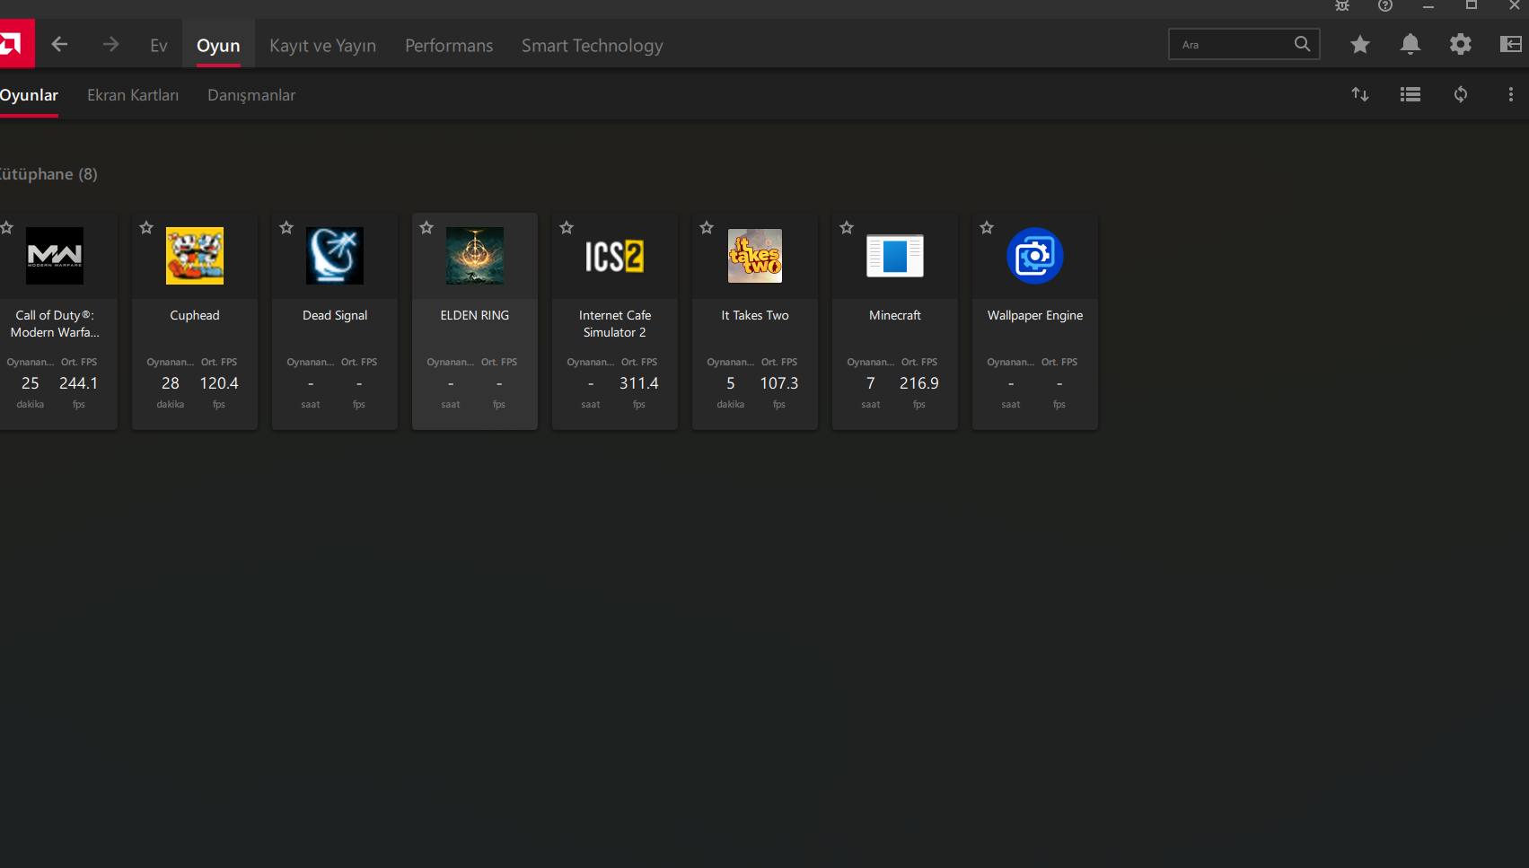
Task: Open the Smart Technology tab
Action: 593,45
